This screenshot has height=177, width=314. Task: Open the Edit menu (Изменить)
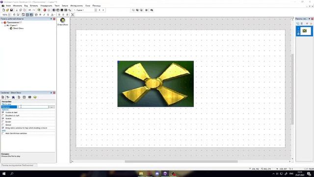[18, 6]
